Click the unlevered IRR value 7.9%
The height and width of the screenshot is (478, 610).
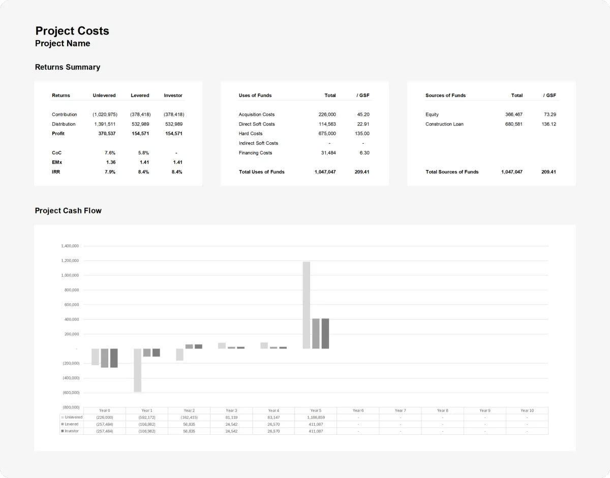tap(110, 172)
